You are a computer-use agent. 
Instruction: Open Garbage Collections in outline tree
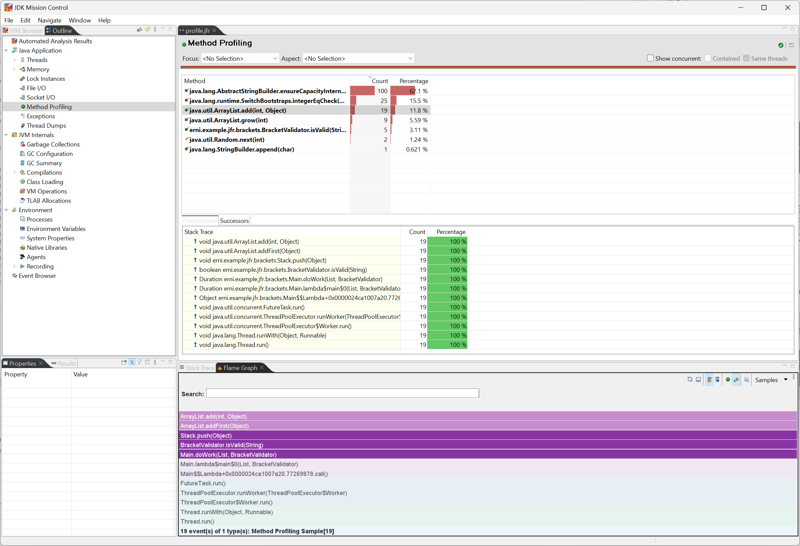[53, 144]
